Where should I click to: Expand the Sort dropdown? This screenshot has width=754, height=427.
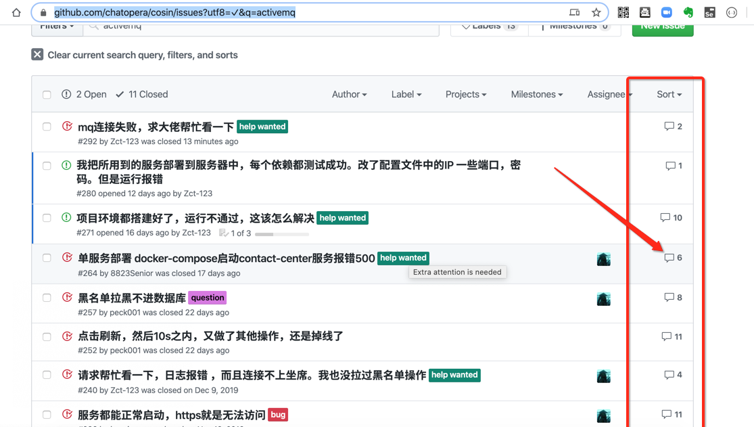tap(668, 94)
